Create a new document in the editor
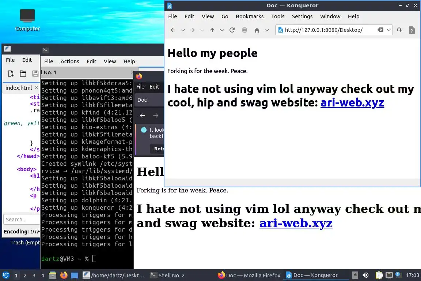This screenshot has height=281, width=421. point(11,74)
